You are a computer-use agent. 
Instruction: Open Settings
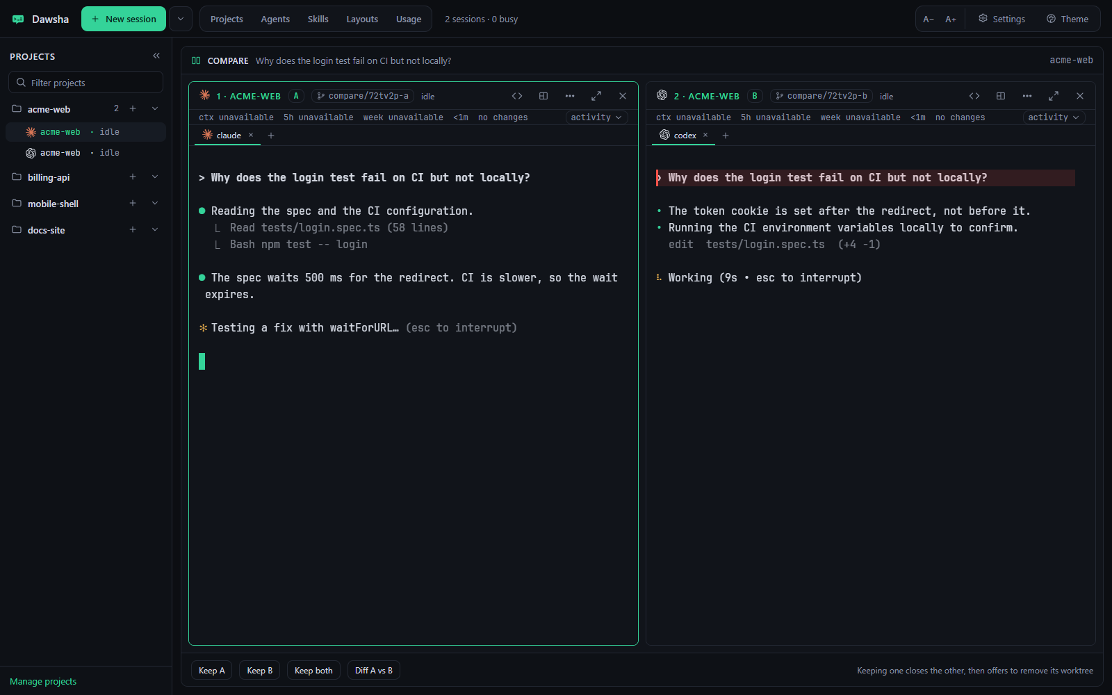pos(1001,19)
